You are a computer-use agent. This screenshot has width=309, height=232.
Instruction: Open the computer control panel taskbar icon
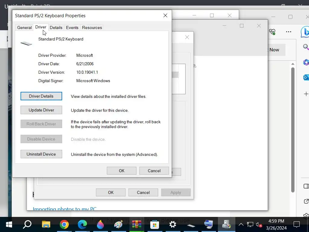point(209,224)
